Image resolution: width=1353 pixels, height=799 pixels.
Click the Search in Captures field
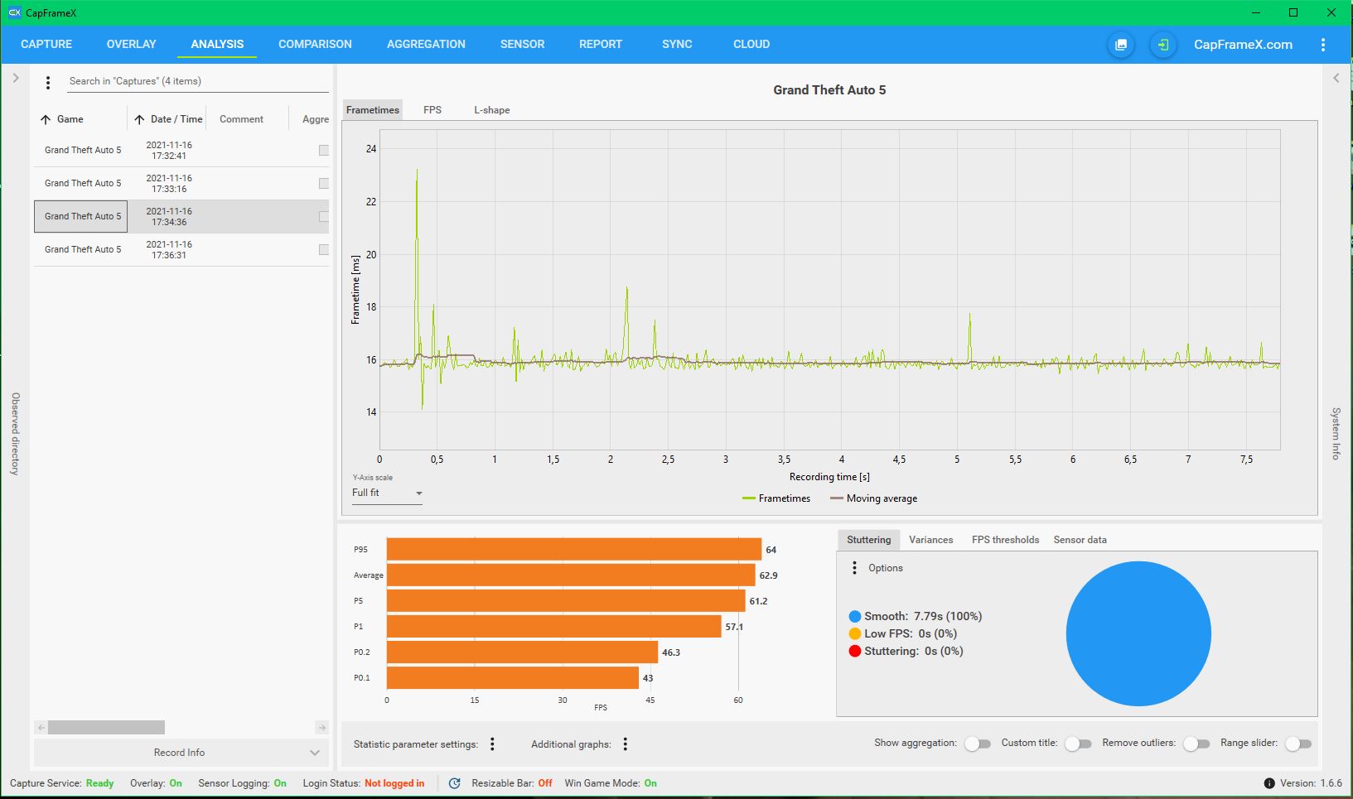(198, 81)
